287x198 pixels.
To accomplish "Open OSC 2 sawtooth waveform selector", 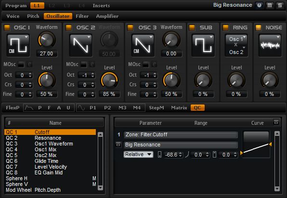I will 81,45.
